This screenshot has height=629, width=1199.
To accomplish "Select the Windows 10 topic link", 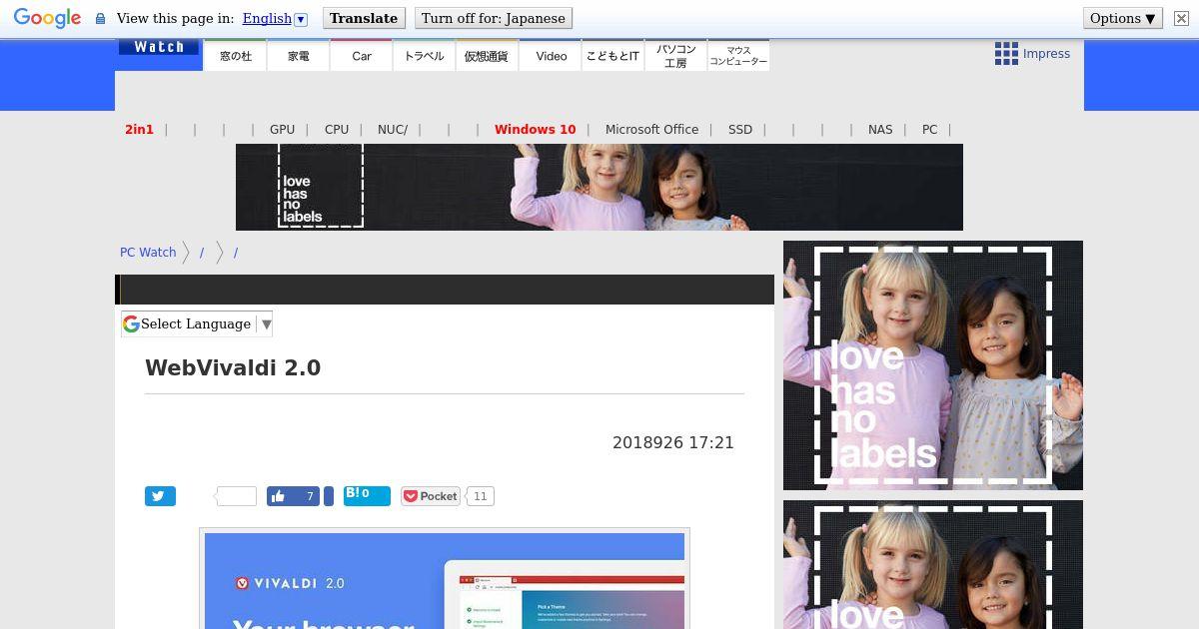I will tap(536, 130).
